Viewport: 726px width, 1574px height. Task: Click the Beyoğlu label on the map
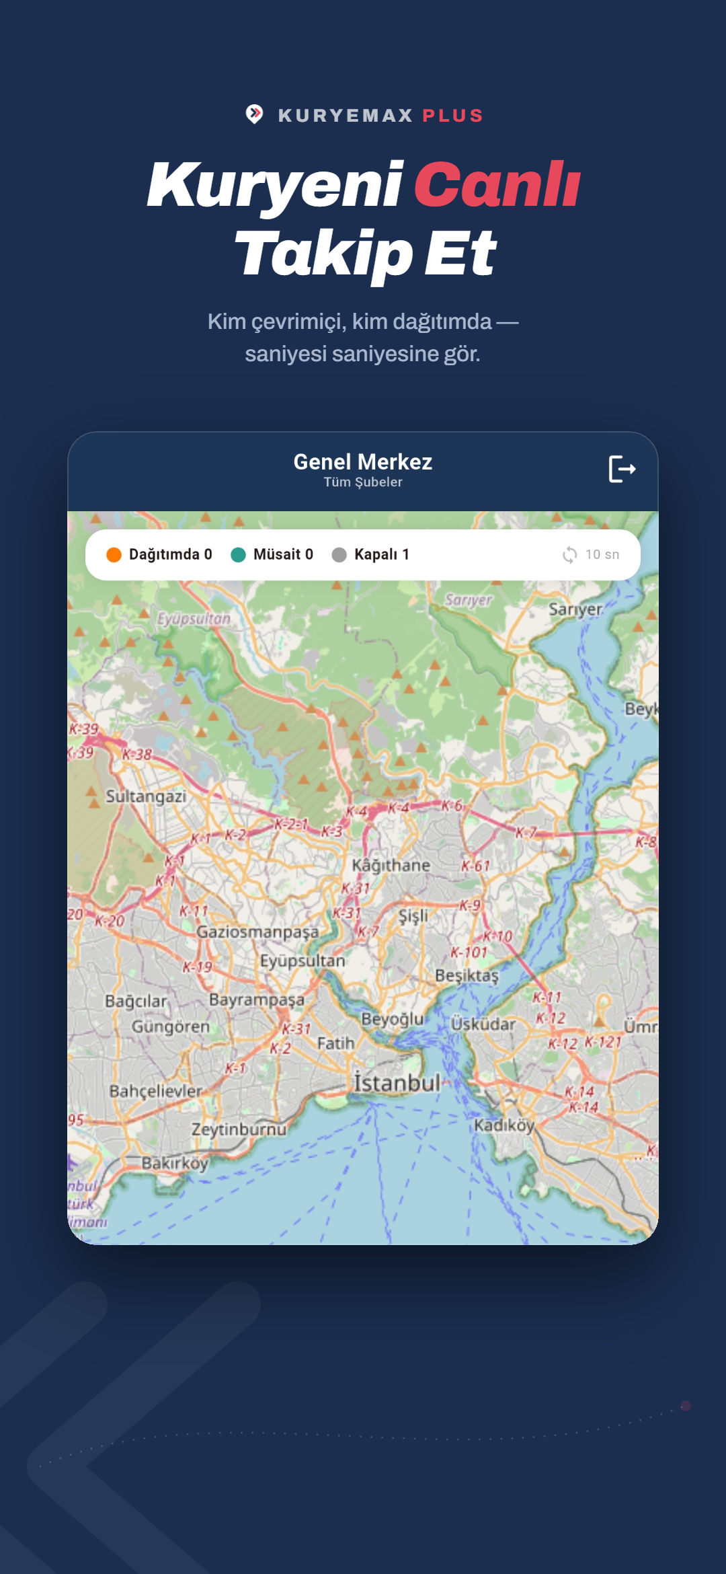(x=393, y=1020)
